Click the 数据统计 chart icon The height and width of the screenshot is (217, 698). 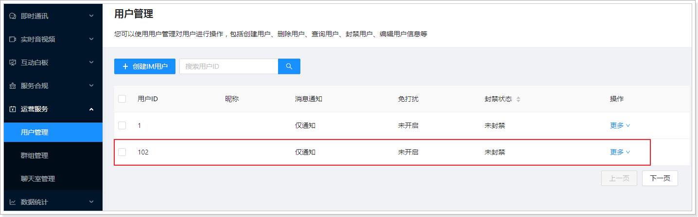coord(13,202)
